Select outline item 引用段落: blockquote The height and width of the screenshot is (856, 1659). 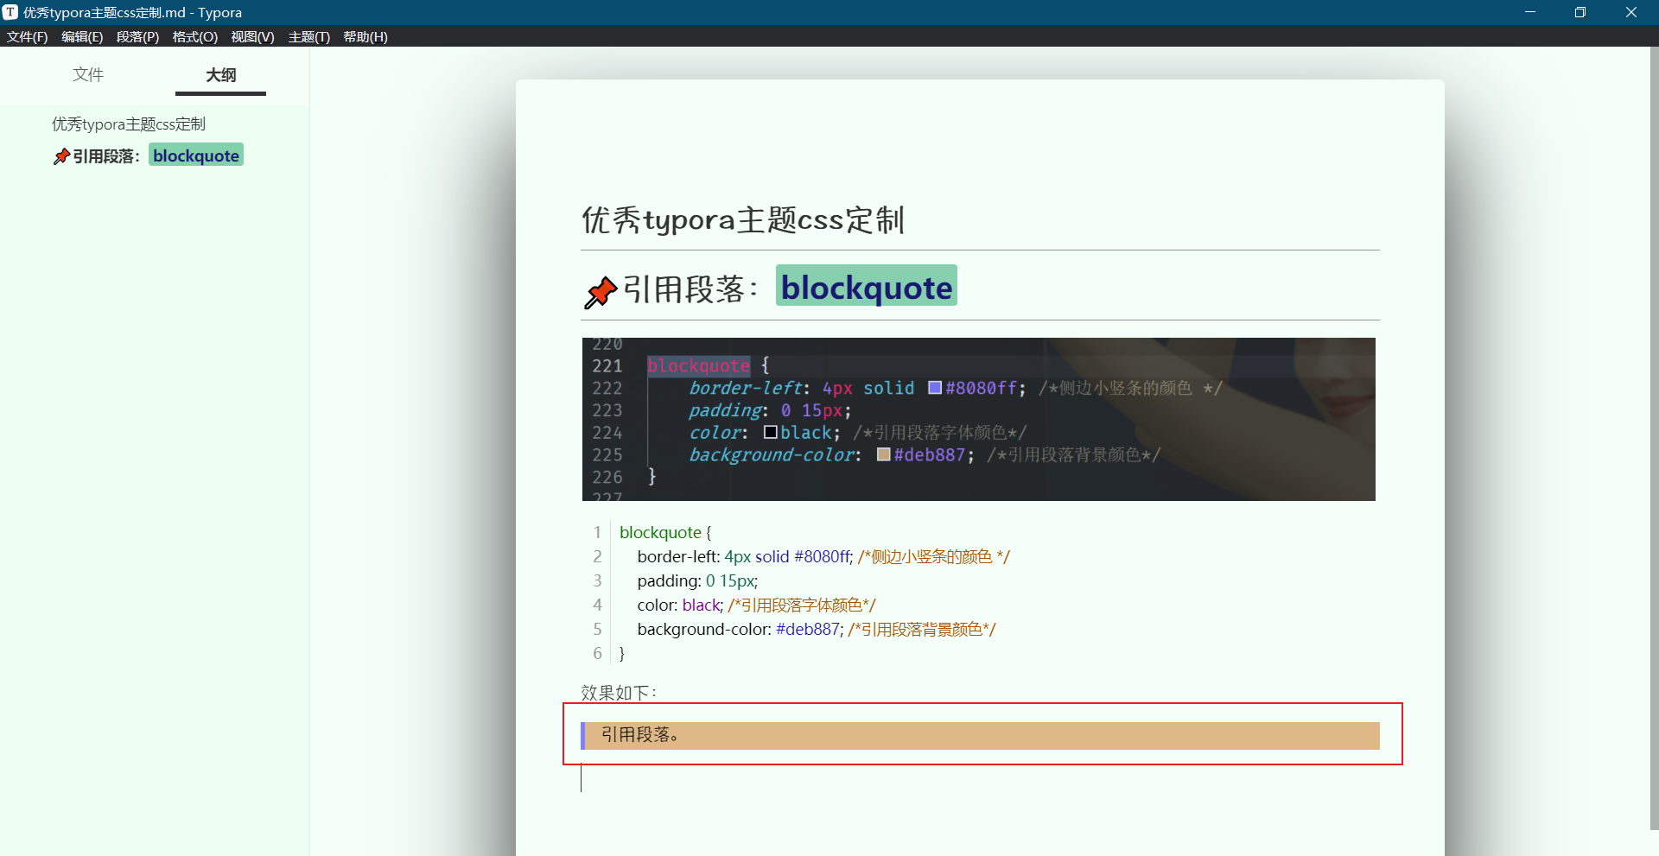pos(148,155)
